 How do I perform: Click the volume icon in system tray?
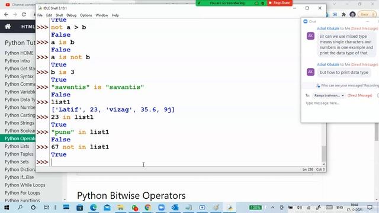[x=299, y=208]
